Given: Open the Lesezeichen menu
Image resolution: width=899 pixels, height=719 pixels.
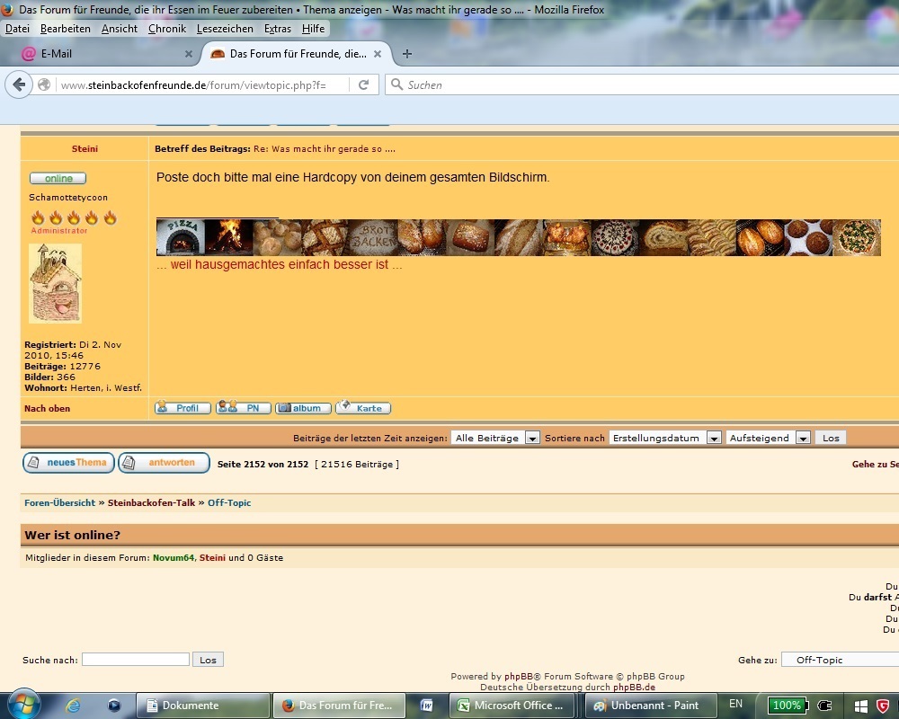Looking at the screenshot, I should [x=225, y=29].
